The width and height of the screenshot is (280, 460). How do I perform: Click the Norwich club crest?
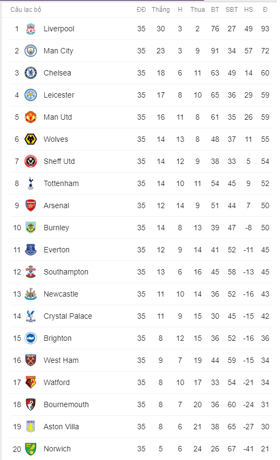point(31,449)
